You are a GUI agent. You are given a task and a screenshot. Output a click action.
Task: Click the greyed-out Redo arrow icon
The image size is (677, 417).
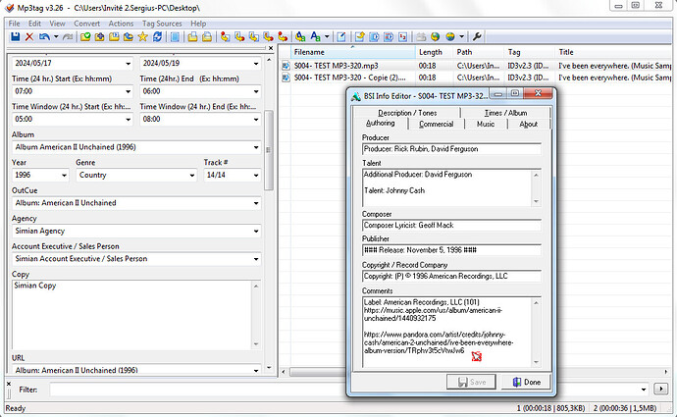[68, 37]
